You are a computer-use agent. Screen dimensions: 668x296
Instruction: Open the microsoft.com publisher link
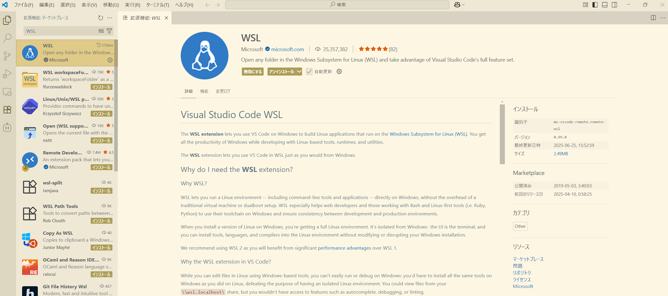tap(288, 49)
